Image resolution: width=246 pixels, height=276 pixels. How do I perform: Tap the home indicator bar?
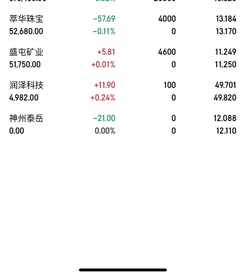point(123,270)
